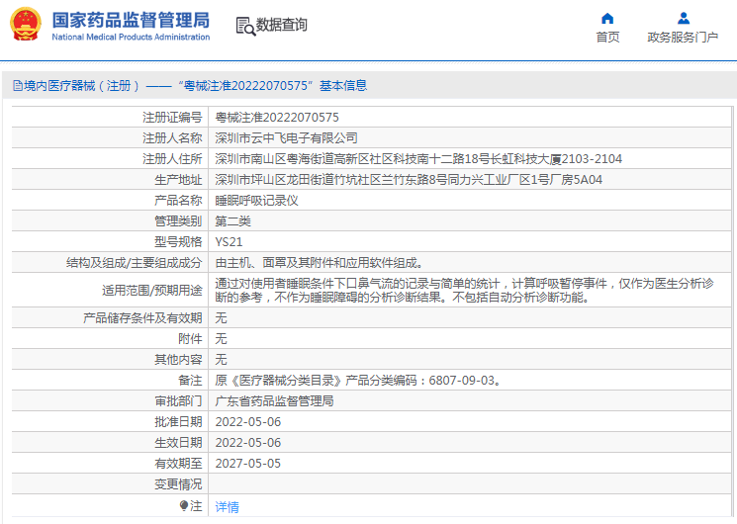Click the 产品名称 row label
This screenshot has height=524, width=737.
[178, 200]
